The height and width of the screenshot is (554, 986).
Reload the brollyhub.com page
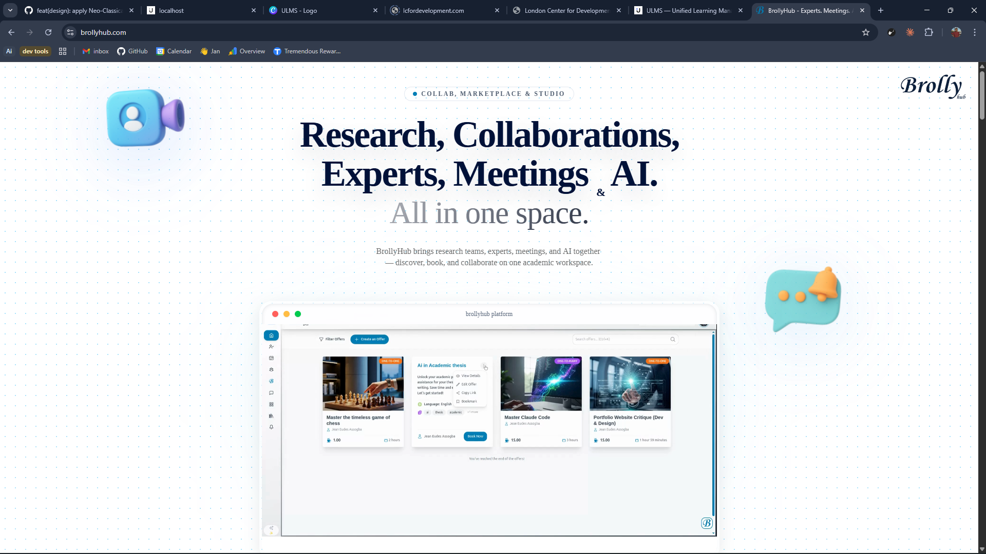coord(48,32)
